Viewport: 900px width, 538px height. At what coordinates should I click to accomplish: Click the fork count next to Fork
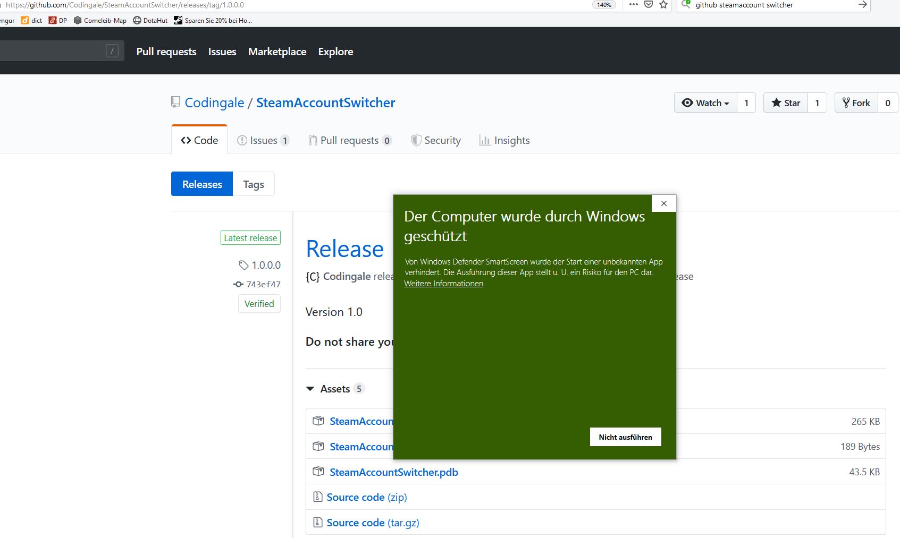pos(888,103)
